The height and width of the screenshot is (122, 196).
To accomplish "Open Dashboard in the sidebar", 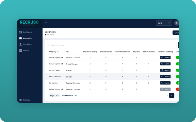I will (x=26, y=32).
